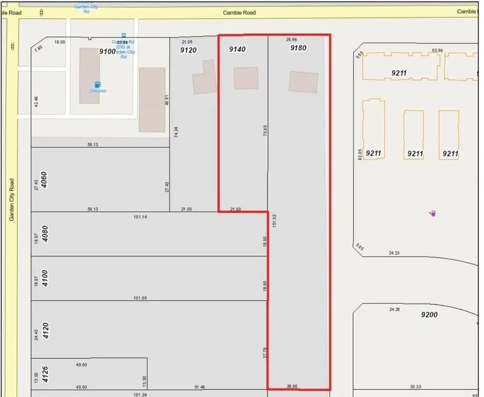Click the traffic light icon on Cambie Road
This screenshot has width=484, height=397.
coord(41,12)
